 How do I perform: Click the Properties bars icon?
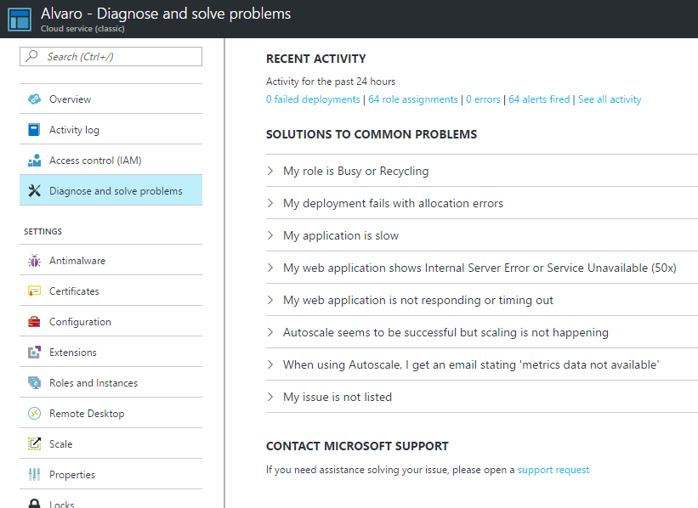(34, 475)
